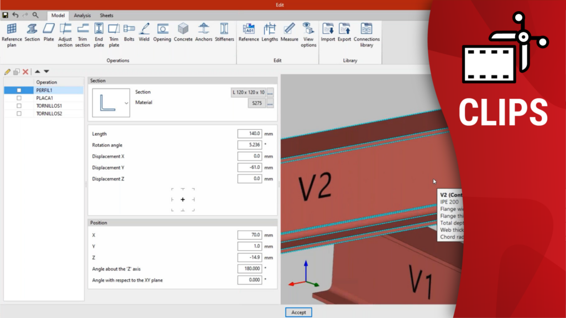Open the section shape dropdown
This screenshot has width=566, height=318.
[126, 103]
